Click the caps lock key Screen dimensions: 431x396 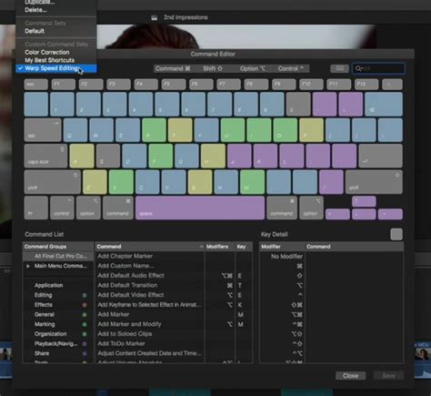[x=45, y=156]
